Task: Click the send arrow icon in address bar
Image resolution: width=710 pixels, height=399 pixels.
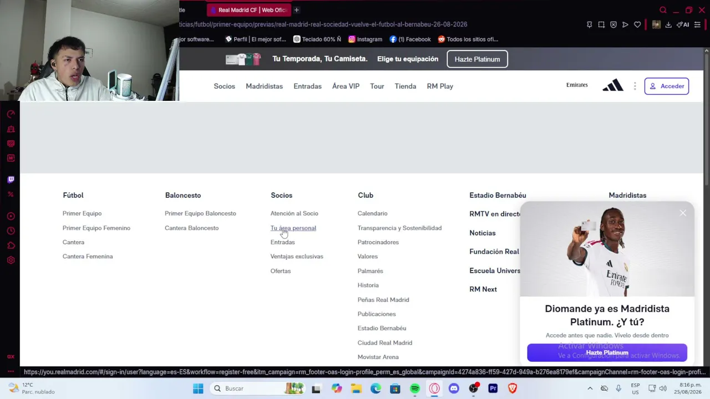Action: coord(625,24)
